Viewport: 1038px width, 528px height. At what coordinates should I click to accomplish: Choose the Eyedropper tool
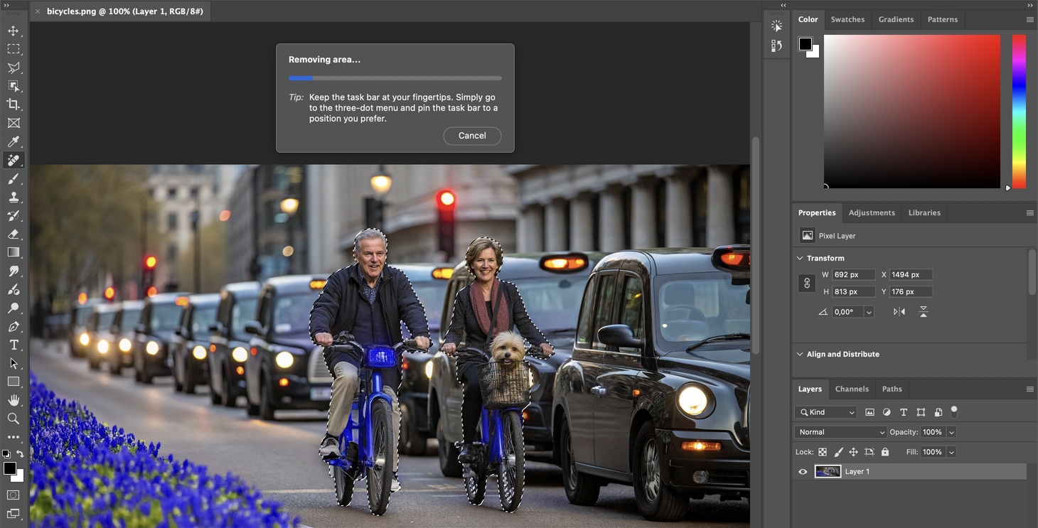tap(14, 142)
